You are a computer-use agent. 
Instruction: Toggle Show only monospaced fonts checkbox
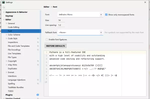(106, 15)
